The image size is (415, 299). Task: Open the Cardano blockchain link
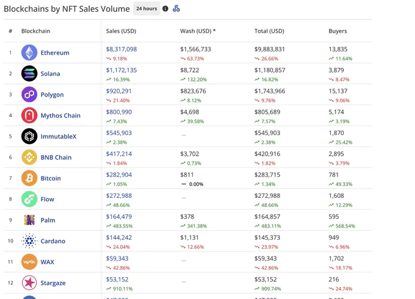coord(53,241)
